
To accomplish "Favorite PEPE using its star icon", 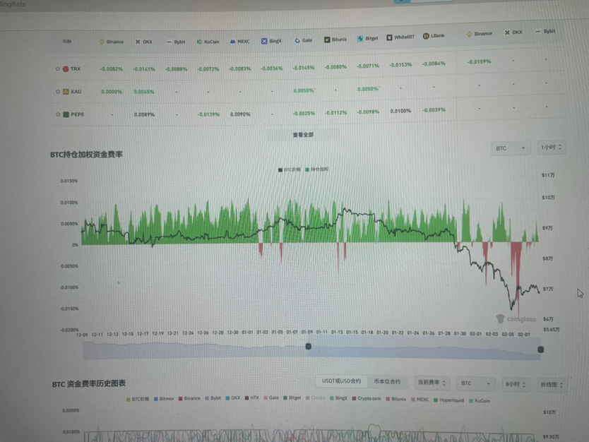I will click(x=58, y=114).
